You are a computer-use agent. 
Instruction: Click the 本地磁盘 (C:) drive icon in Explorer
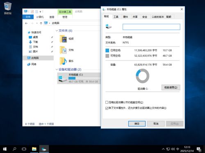62,79
